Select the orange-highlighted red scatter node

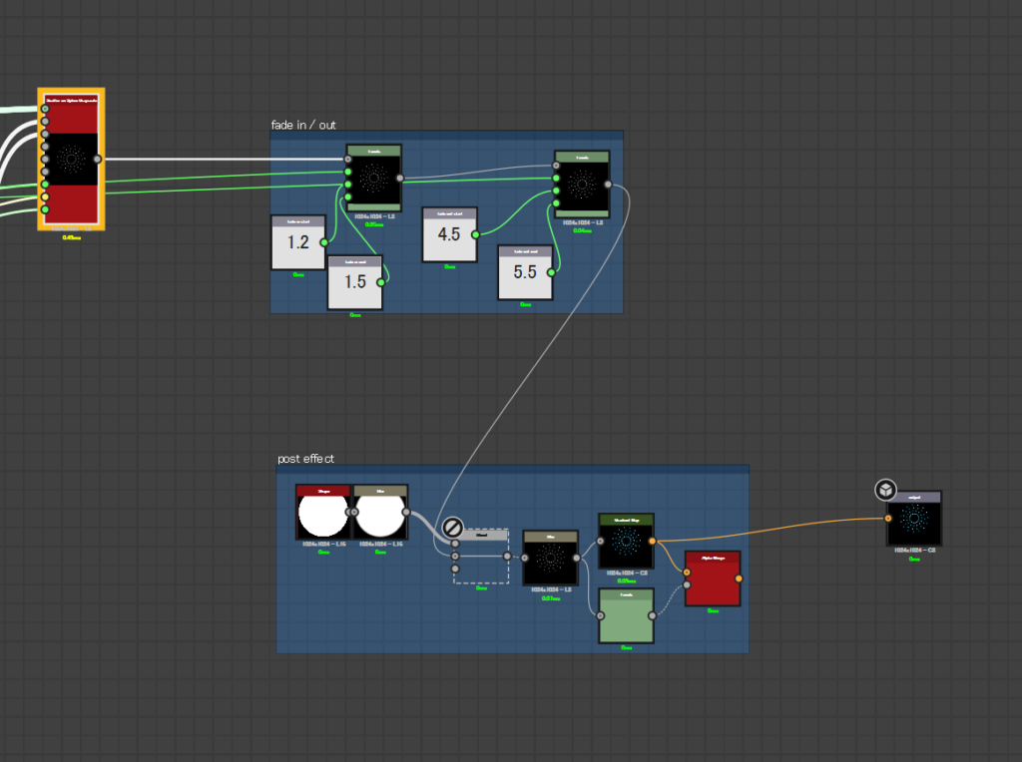coord(71,159)
